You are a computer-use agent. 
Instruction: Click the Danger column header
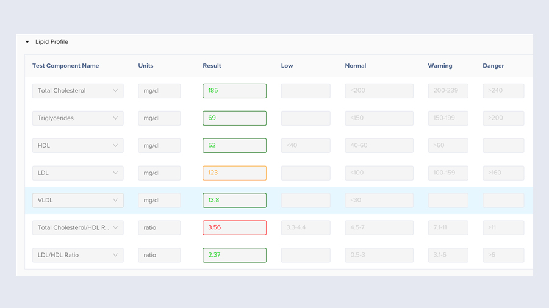493,66
